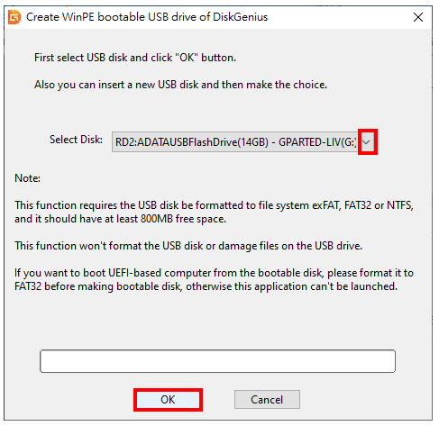Click blank dialog area above progress bar
Screen dimensions: 439x426
(x=217, y=322)
